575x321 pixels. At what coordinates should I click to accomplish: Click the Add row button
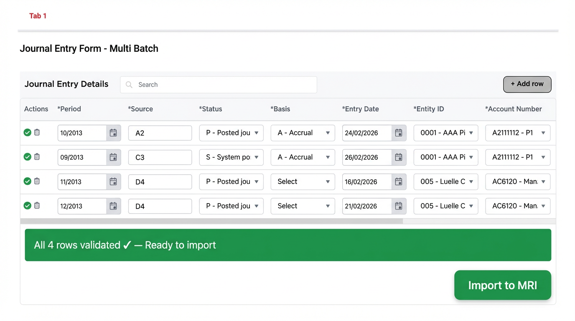527,84
